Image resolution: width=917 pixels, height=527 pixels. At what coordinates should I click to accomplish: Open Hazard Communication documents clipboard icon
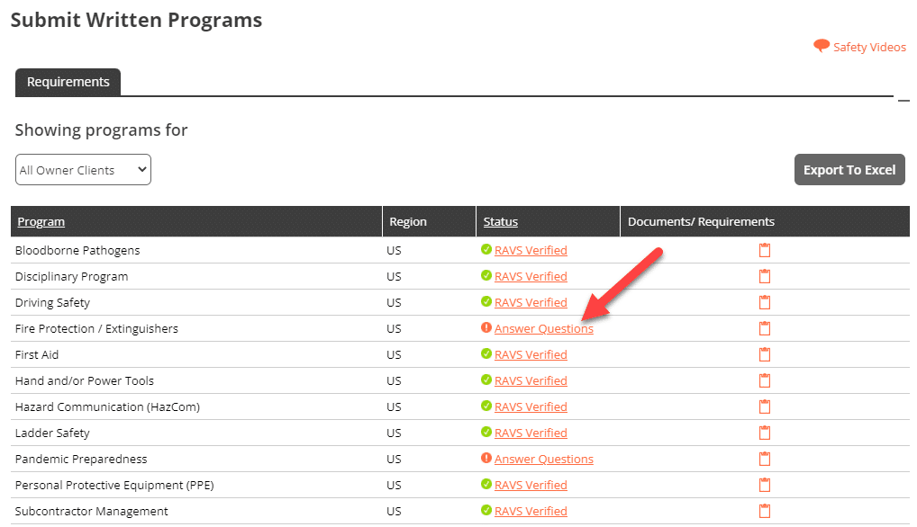pyautogui.click(x=765, y=406)
